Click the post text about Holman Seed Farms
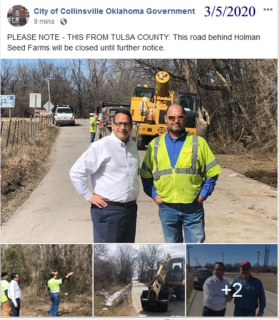 [133, 43]
